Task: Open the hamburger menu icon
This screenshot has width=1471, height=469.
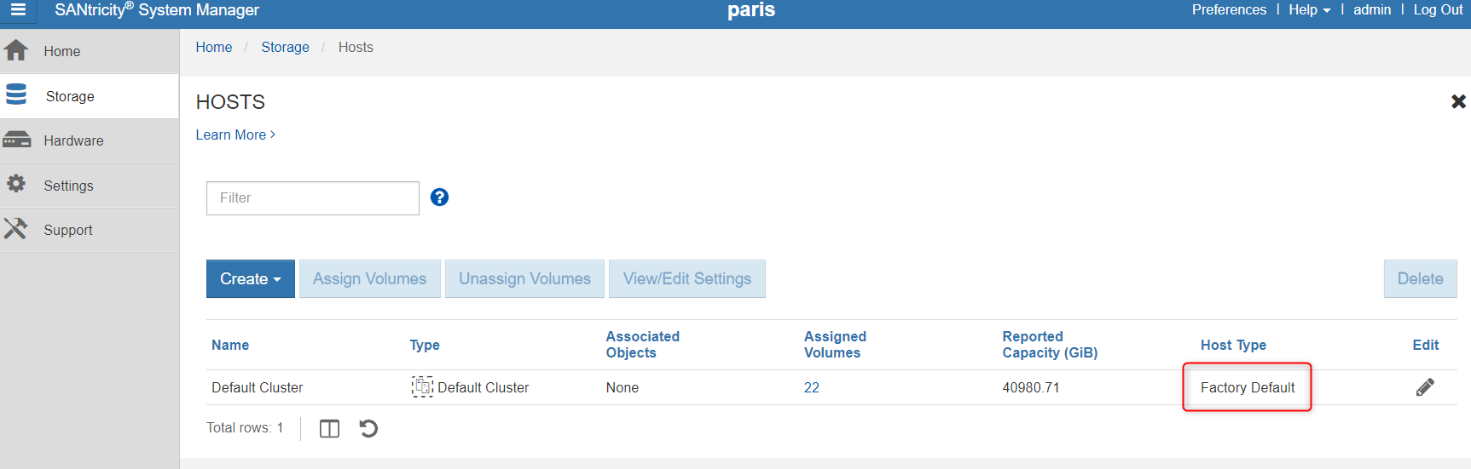Action: click(x=18, y=10)
